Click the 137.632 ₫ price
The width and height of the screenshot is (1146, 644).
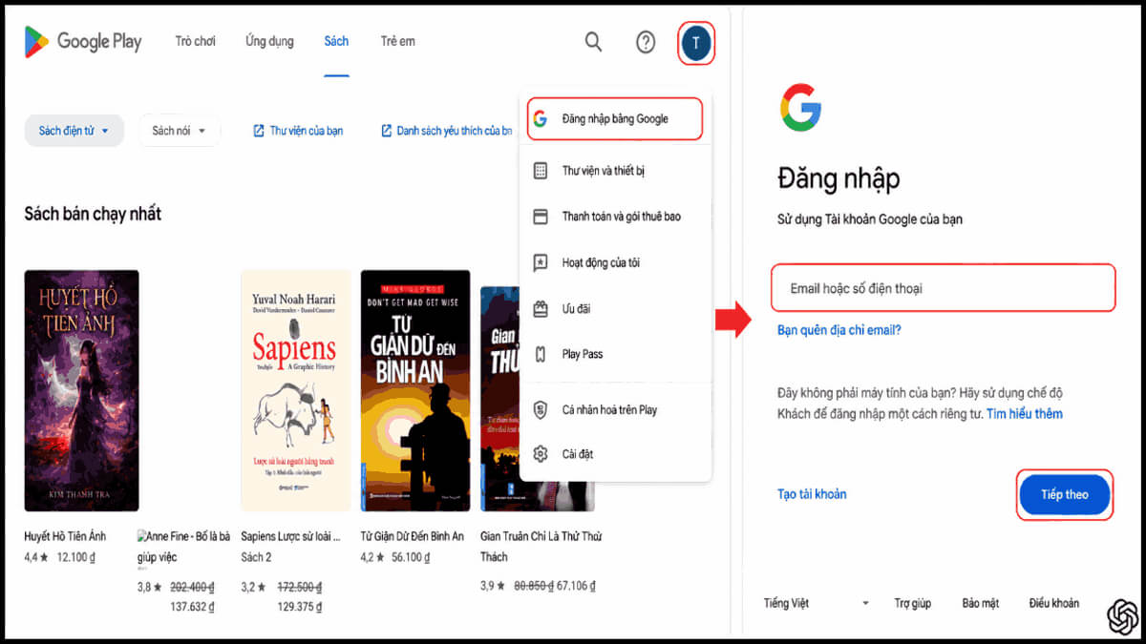192,607
